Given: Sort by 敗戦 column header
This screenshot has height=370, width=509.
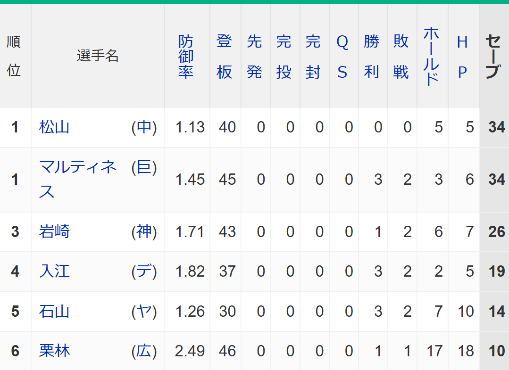Looking at the screenshot, I should pyautogui.click(x=401, y=57).
